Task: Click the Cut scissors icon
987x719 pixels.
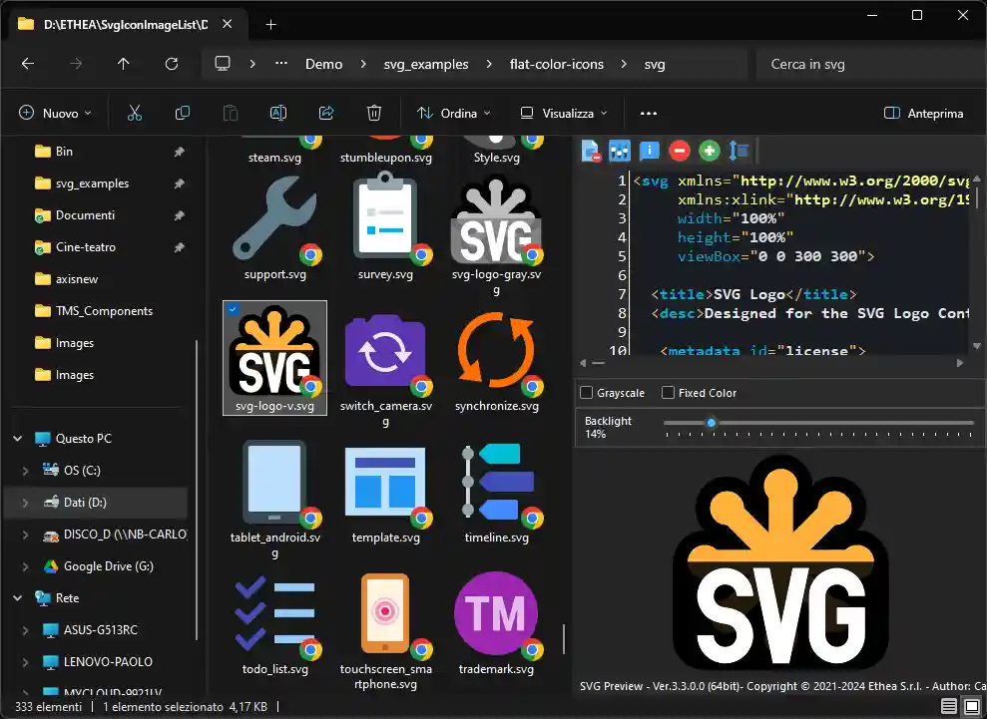Action: point(135,114)
